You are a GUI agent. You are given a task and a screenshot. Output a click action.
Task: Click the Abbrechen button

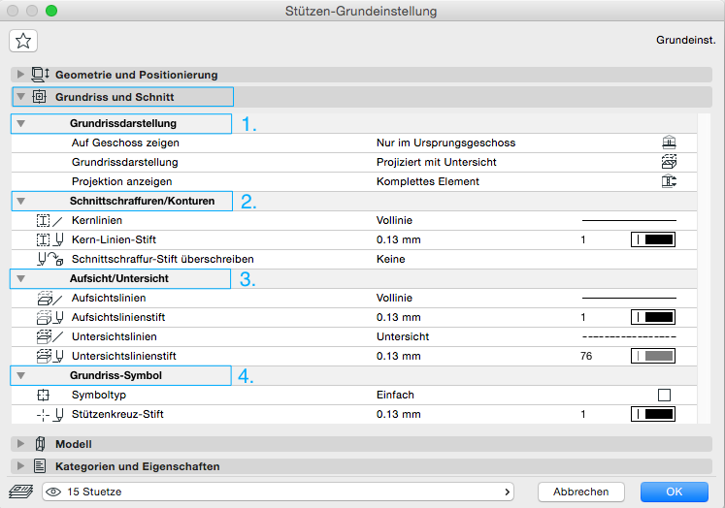pos(580,492)
